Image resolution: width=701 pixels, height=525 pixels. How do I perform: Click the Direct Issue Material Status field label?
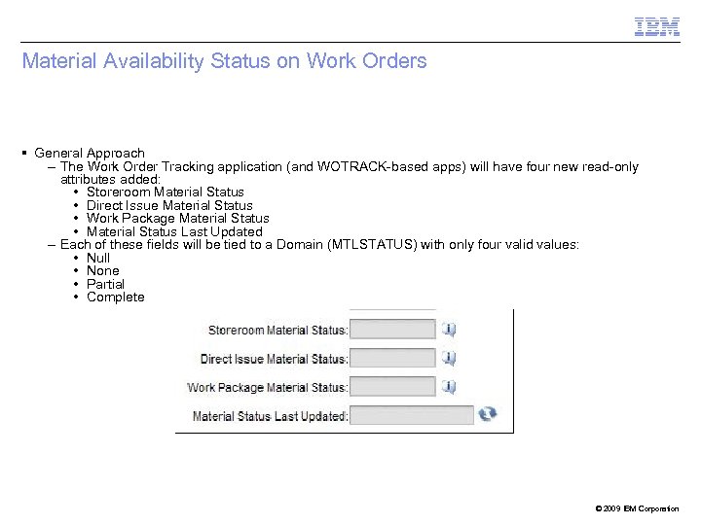(x=274, y=359)
